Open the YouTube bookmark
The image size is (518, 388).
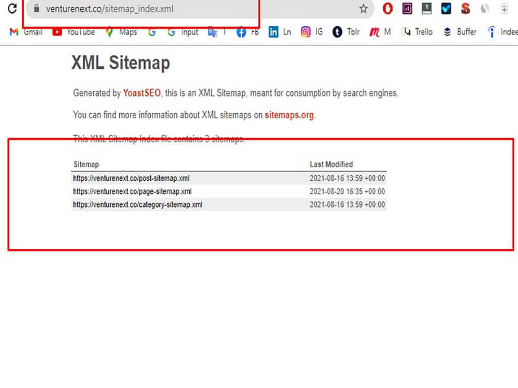[74, 32]
